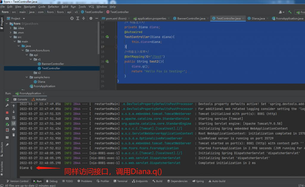
Task: Open the File menu
Action: pos(2,7)
